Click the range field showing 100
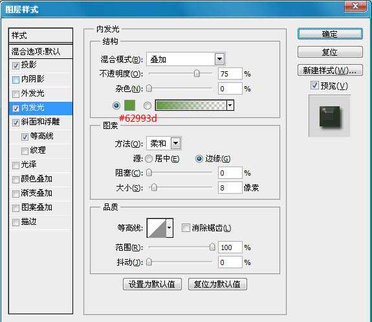The height and width of the screenshot is (322, 372). tap(230, 247)
